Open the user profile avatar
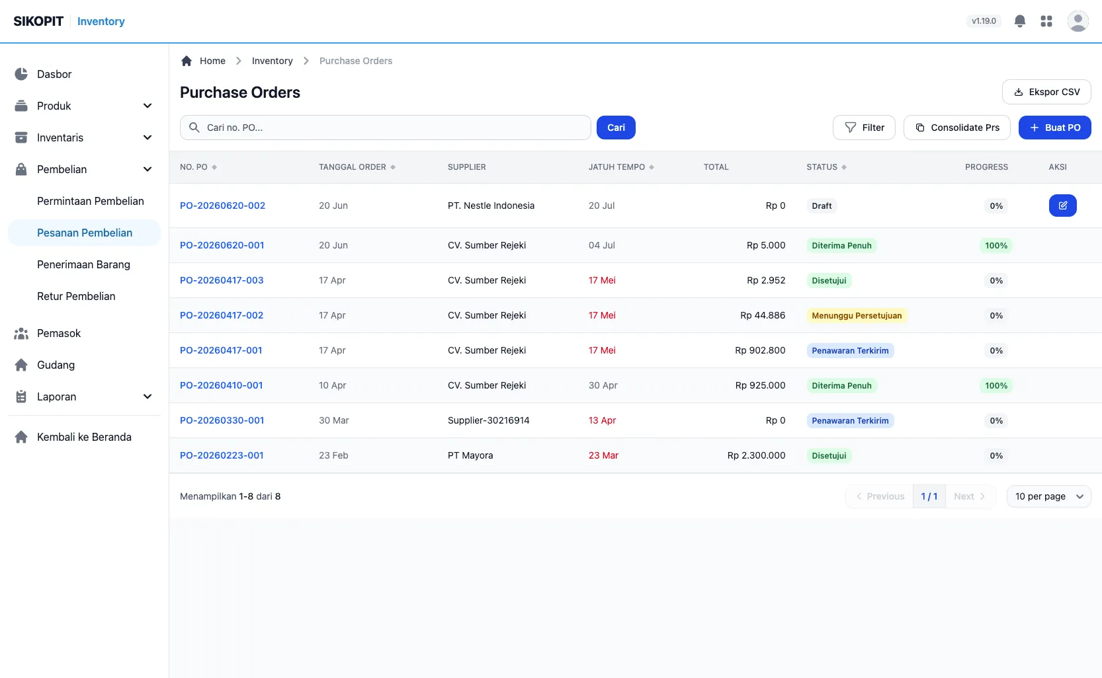This screenshot has width=1102, height=678. coord(1078,21)
